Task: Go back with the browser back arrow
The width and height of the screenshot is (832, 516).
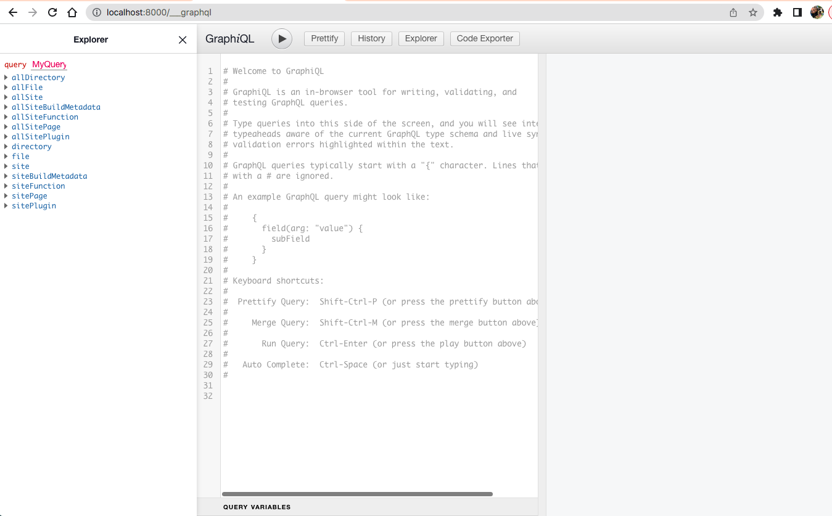Action: [13, 12]
